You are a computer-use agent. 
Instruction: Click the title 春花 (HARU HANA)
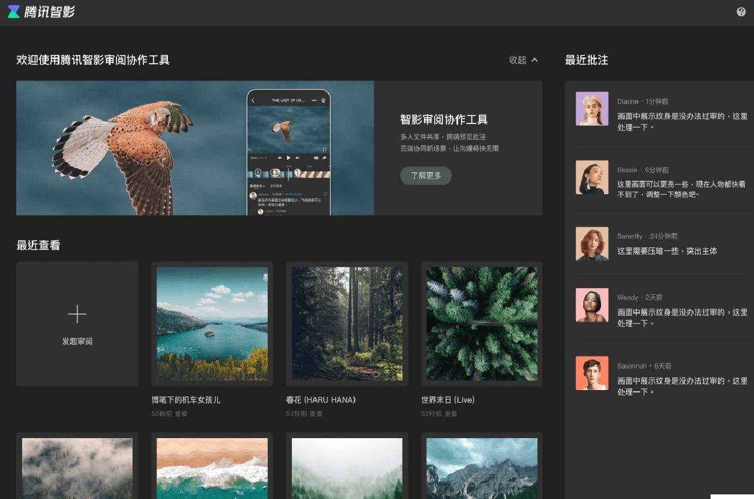tap(321, 400)
